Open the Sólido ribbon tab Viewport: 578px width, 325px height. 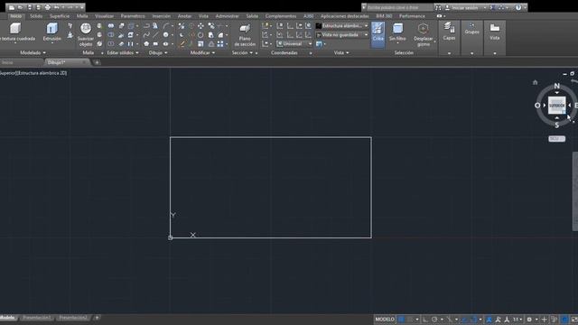point(36,16)
